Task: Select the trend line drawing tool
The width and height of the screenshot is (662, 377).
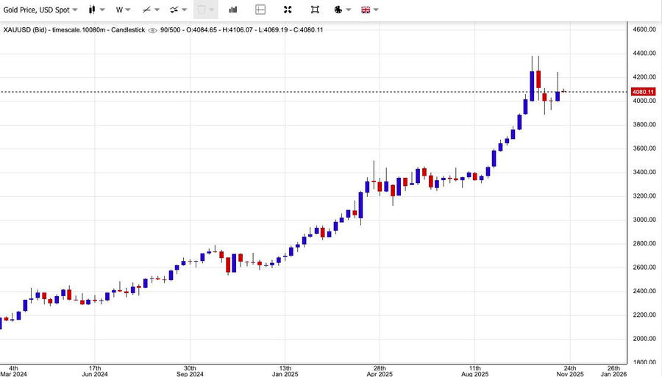Action: (147, 10)
